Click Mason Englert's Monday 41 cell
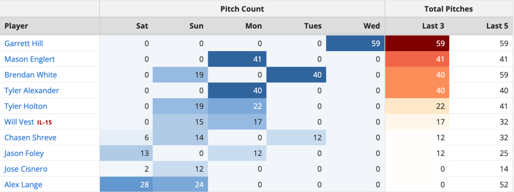The width and height of the screenshot is (514, 192). click(237, 59)
